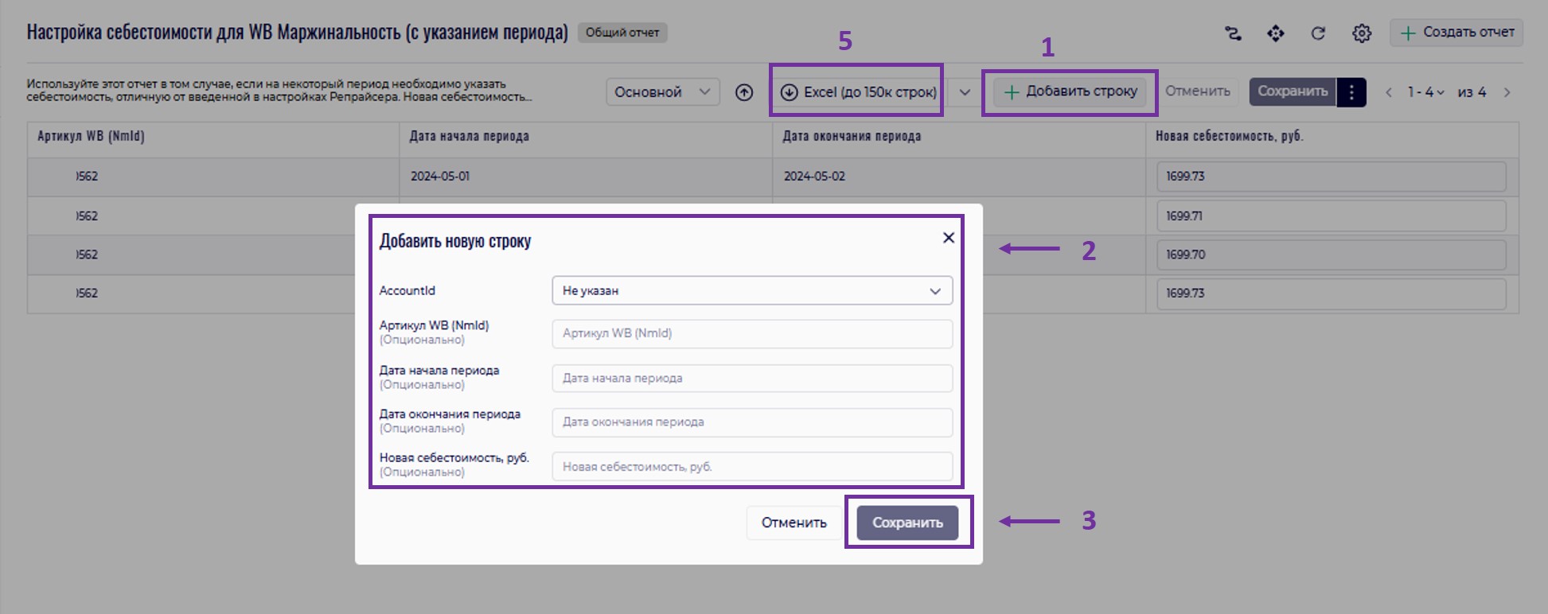Click the Новая себестоимость, руб. dialog input
The width and height of the screenshot is (1548, 614).
[x=752, y=467]
